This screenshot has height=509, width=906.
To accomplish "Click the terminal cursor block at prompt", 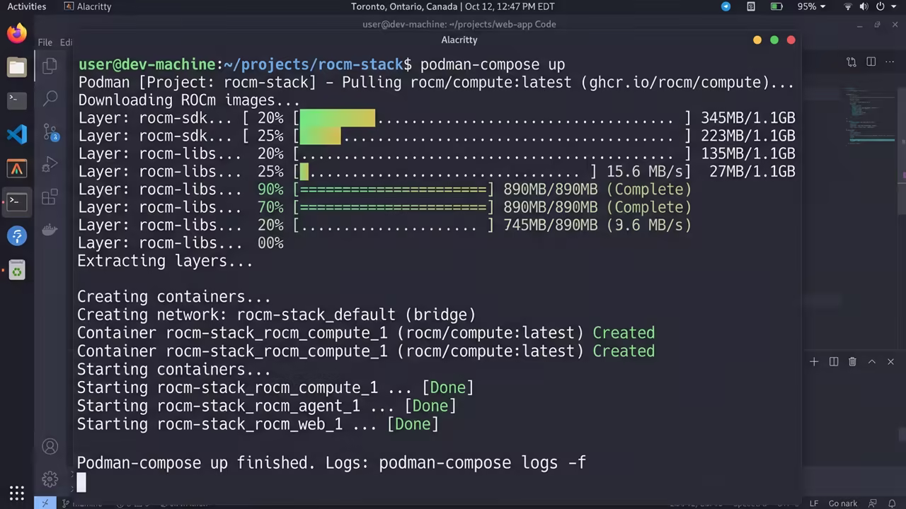I will [81, 482].
